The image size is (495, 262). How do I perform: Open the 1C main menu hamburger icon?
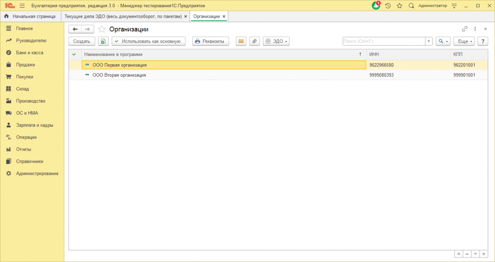pos(22,6)
